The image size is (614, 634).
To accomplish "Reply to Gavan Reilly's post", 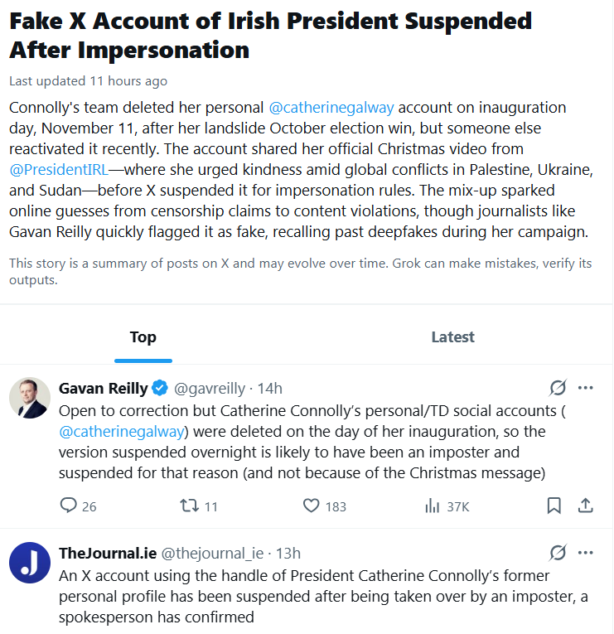I will tap(69, 506).
